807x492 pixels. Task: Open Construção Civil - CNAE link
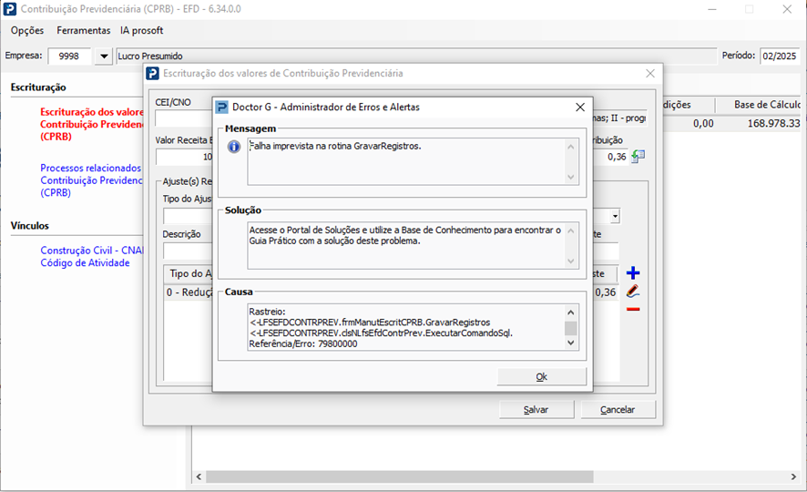tap(92, 251)
